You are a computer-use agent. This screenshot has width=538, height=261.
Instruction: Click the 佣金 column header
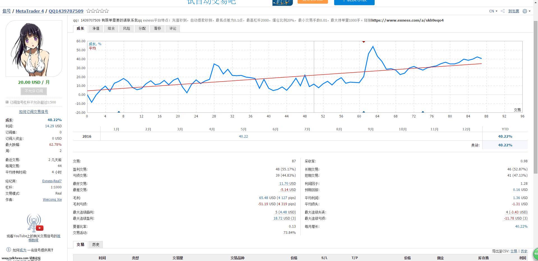point(440,258)
